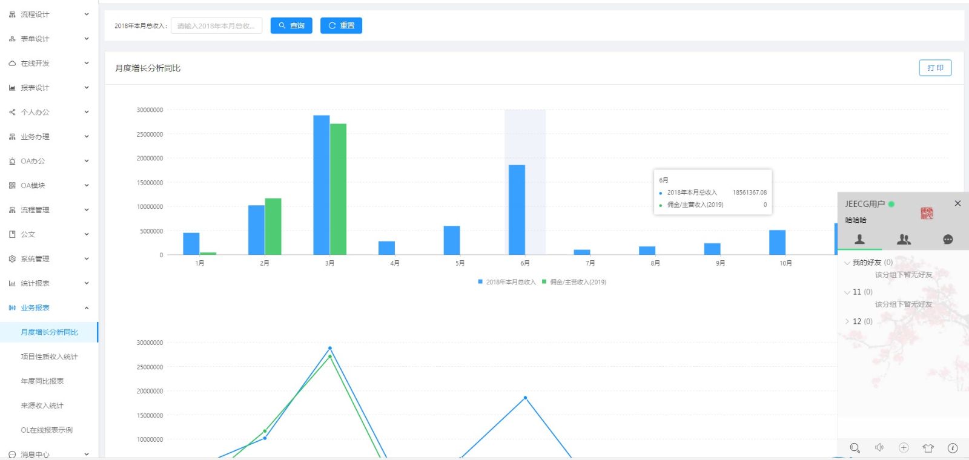Click the JEECG user avatar image
Viewport: 969px width, 460px height.
coord(927,212)
